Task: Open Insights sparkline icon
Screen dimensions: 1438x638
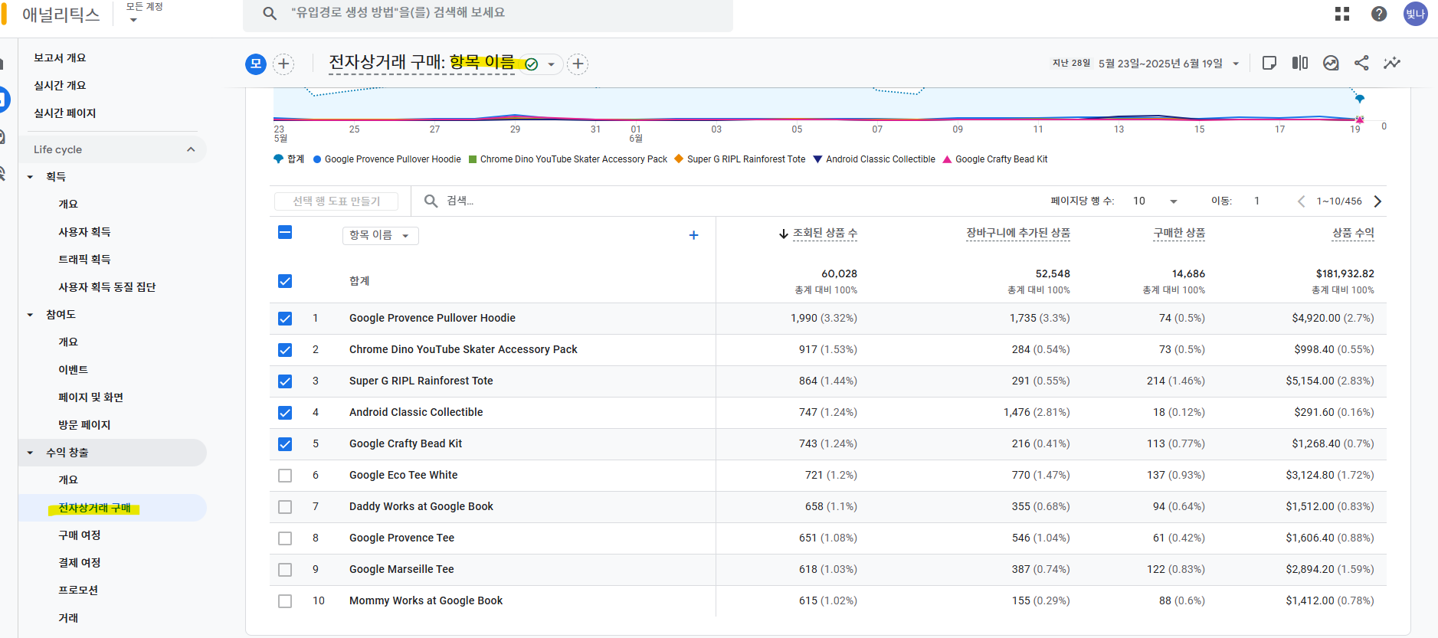Action: point(1392,63)
